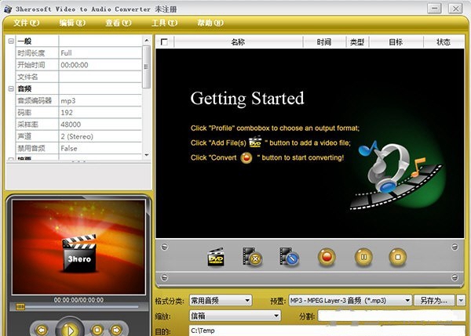Select the 音频编码器 mp3 value
The image size is (471, 336).
click(100, 101)
